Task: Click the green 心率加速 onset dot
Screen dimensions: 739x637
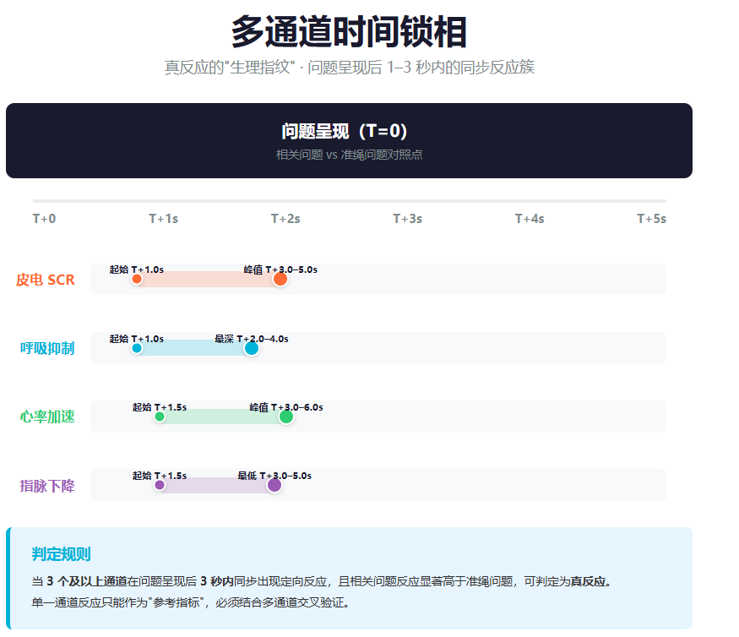Action: 160,416
